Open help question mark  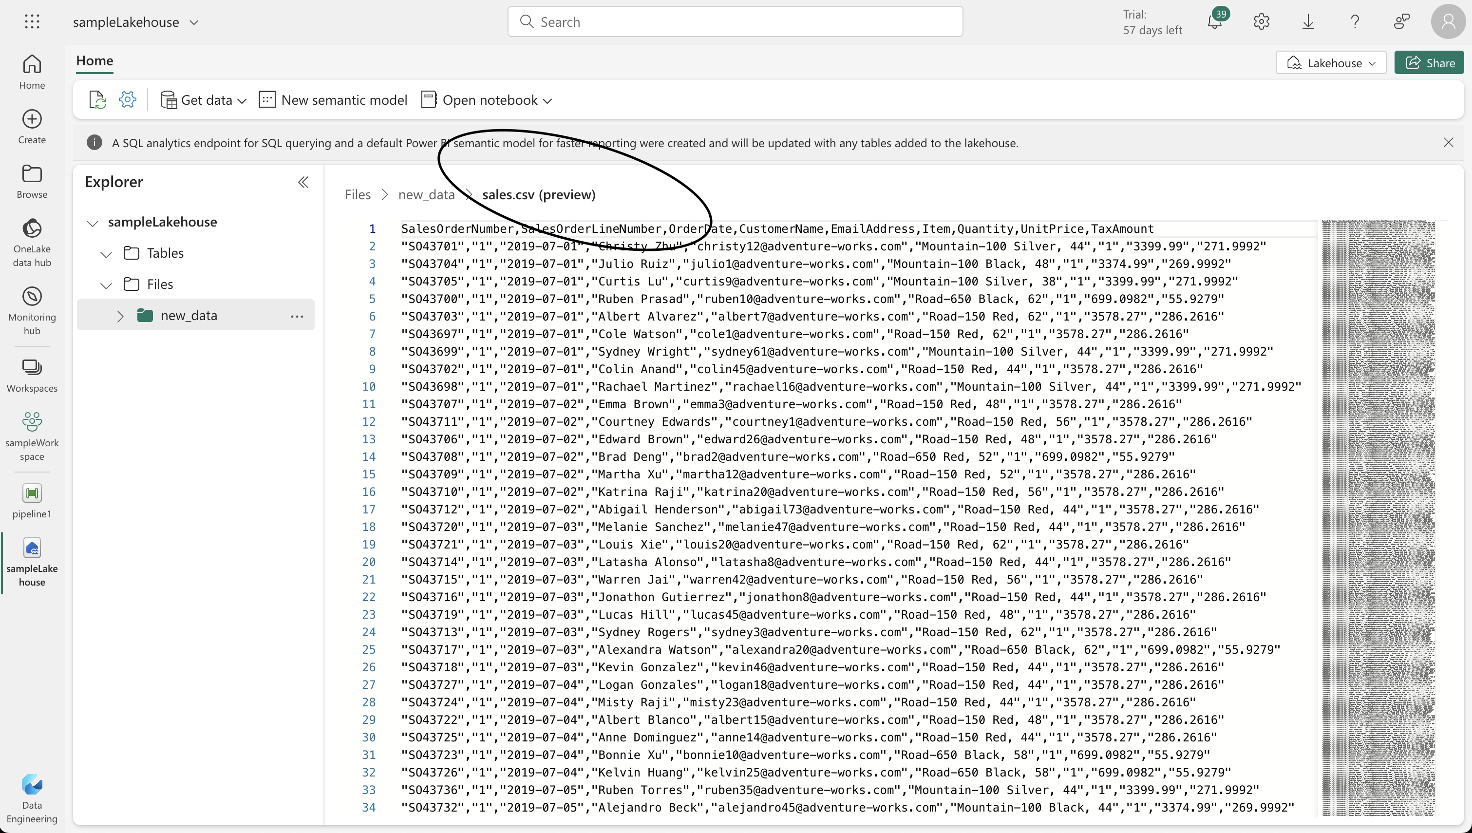pyautogui.click(x=1355, y=22)
